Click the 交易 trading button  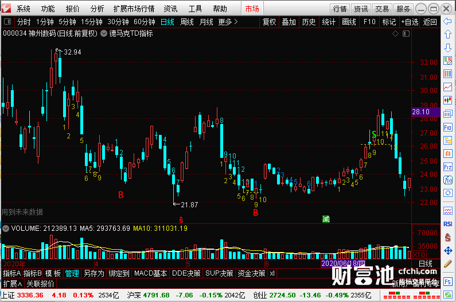[x=382, y=9]
